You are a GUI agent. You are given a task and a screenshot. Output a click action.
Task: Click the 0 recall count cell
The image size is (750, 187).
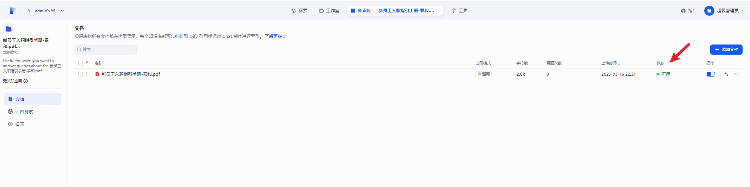[547, 74]
